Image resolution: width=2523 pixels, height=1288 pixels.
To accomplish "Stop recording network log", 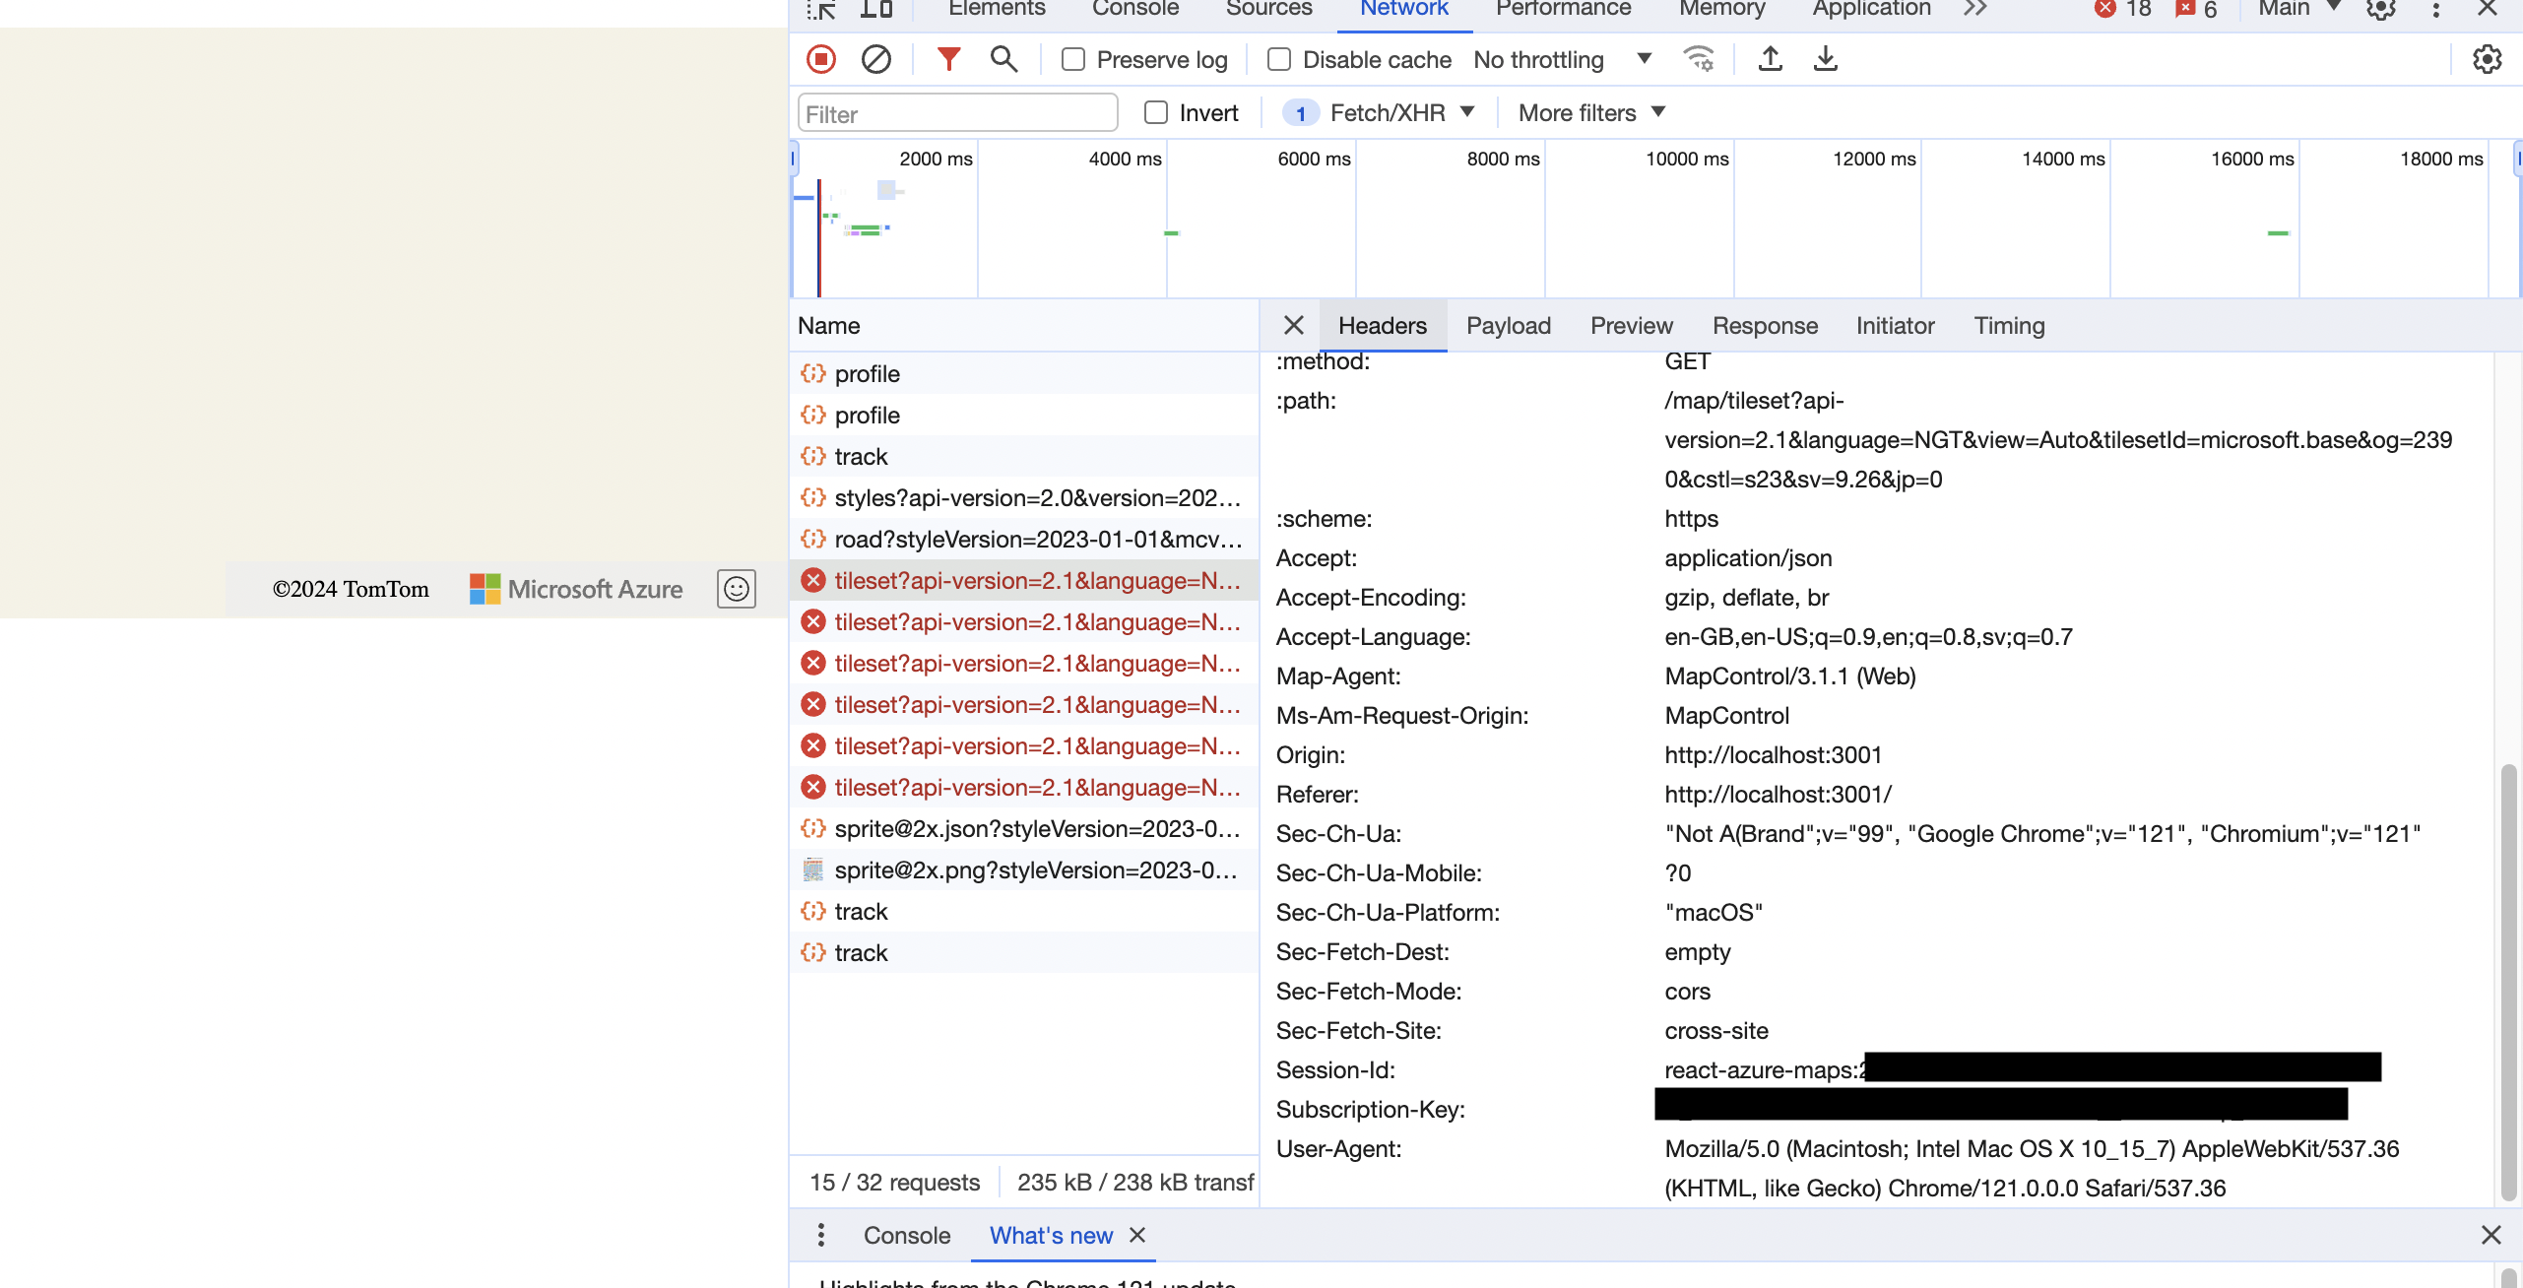I will point(820,59).
